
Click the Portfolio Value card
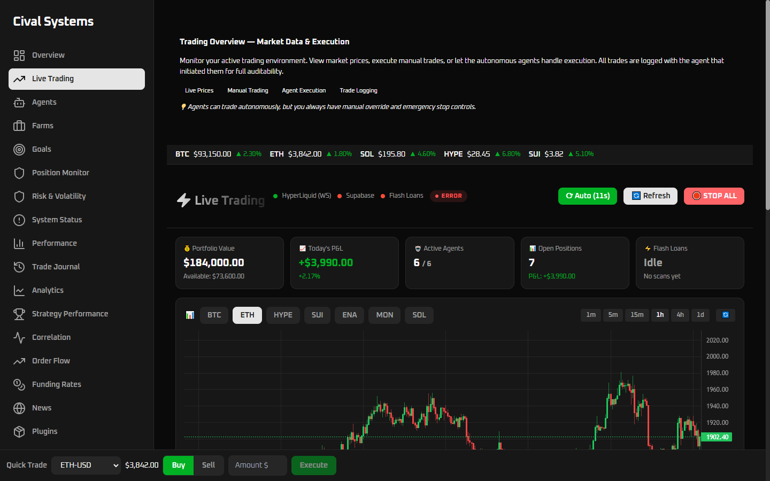229,263
